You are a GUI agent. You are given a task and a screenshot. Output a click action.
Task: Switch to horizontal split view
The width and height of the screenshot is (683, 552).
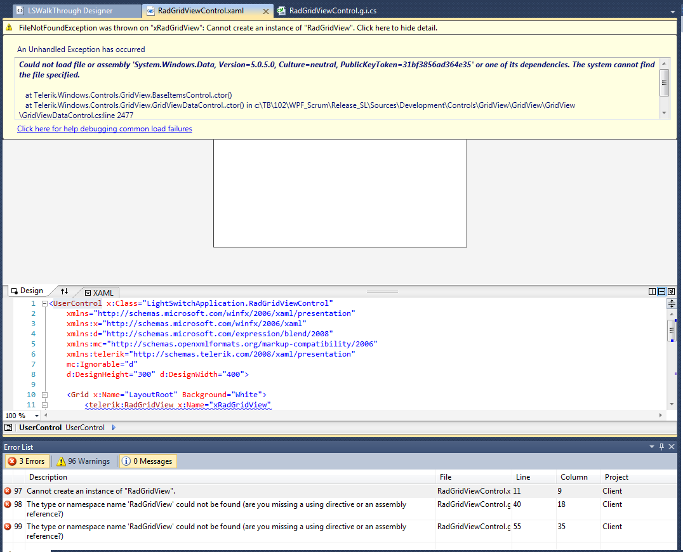(661, 292)
